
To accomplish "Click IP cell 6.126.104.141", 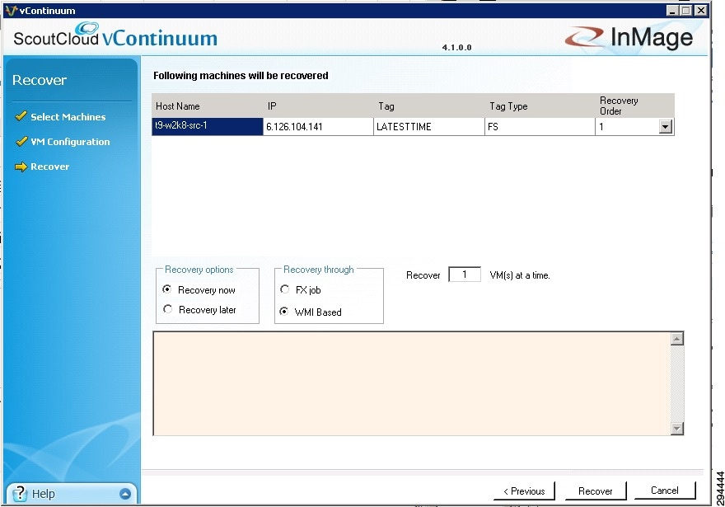I will point(318,126).
